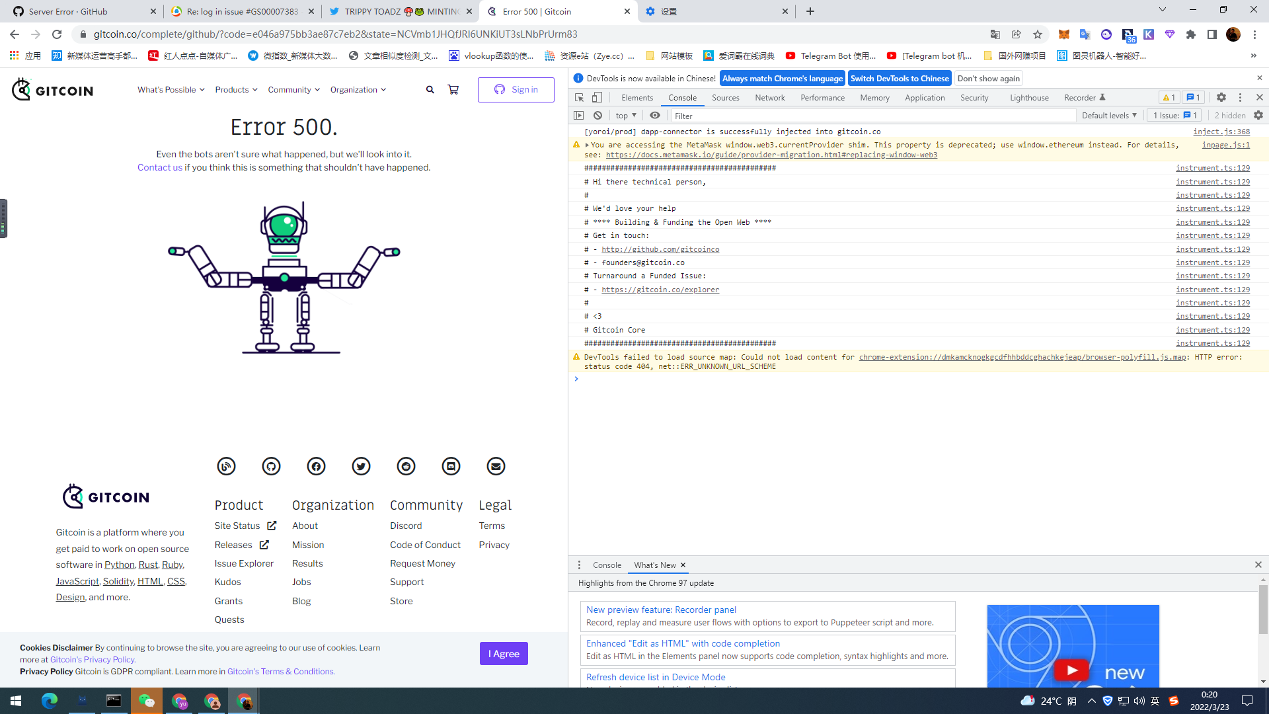Expand the Products menu
This screenshot has height=714, width=1269.
(236, 90)
